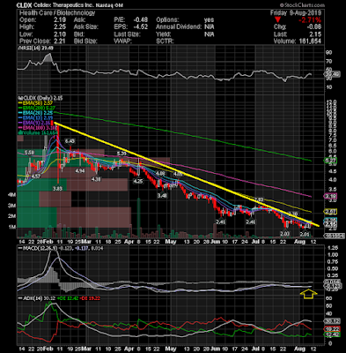Viewport: 346px width, 353px height.
Task: Click the Friday 9-Aug-2019 date
Action: pos(296,13)
